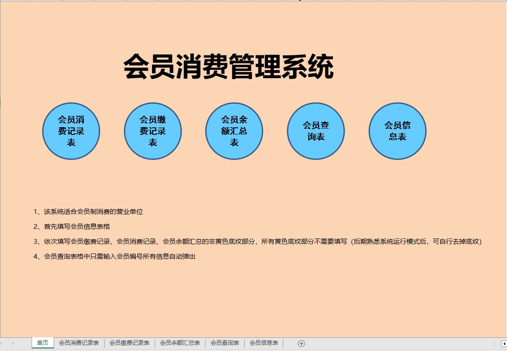Click the 会员消费记录表 circle button
The image size is (507, 351).
pos(71,131)
